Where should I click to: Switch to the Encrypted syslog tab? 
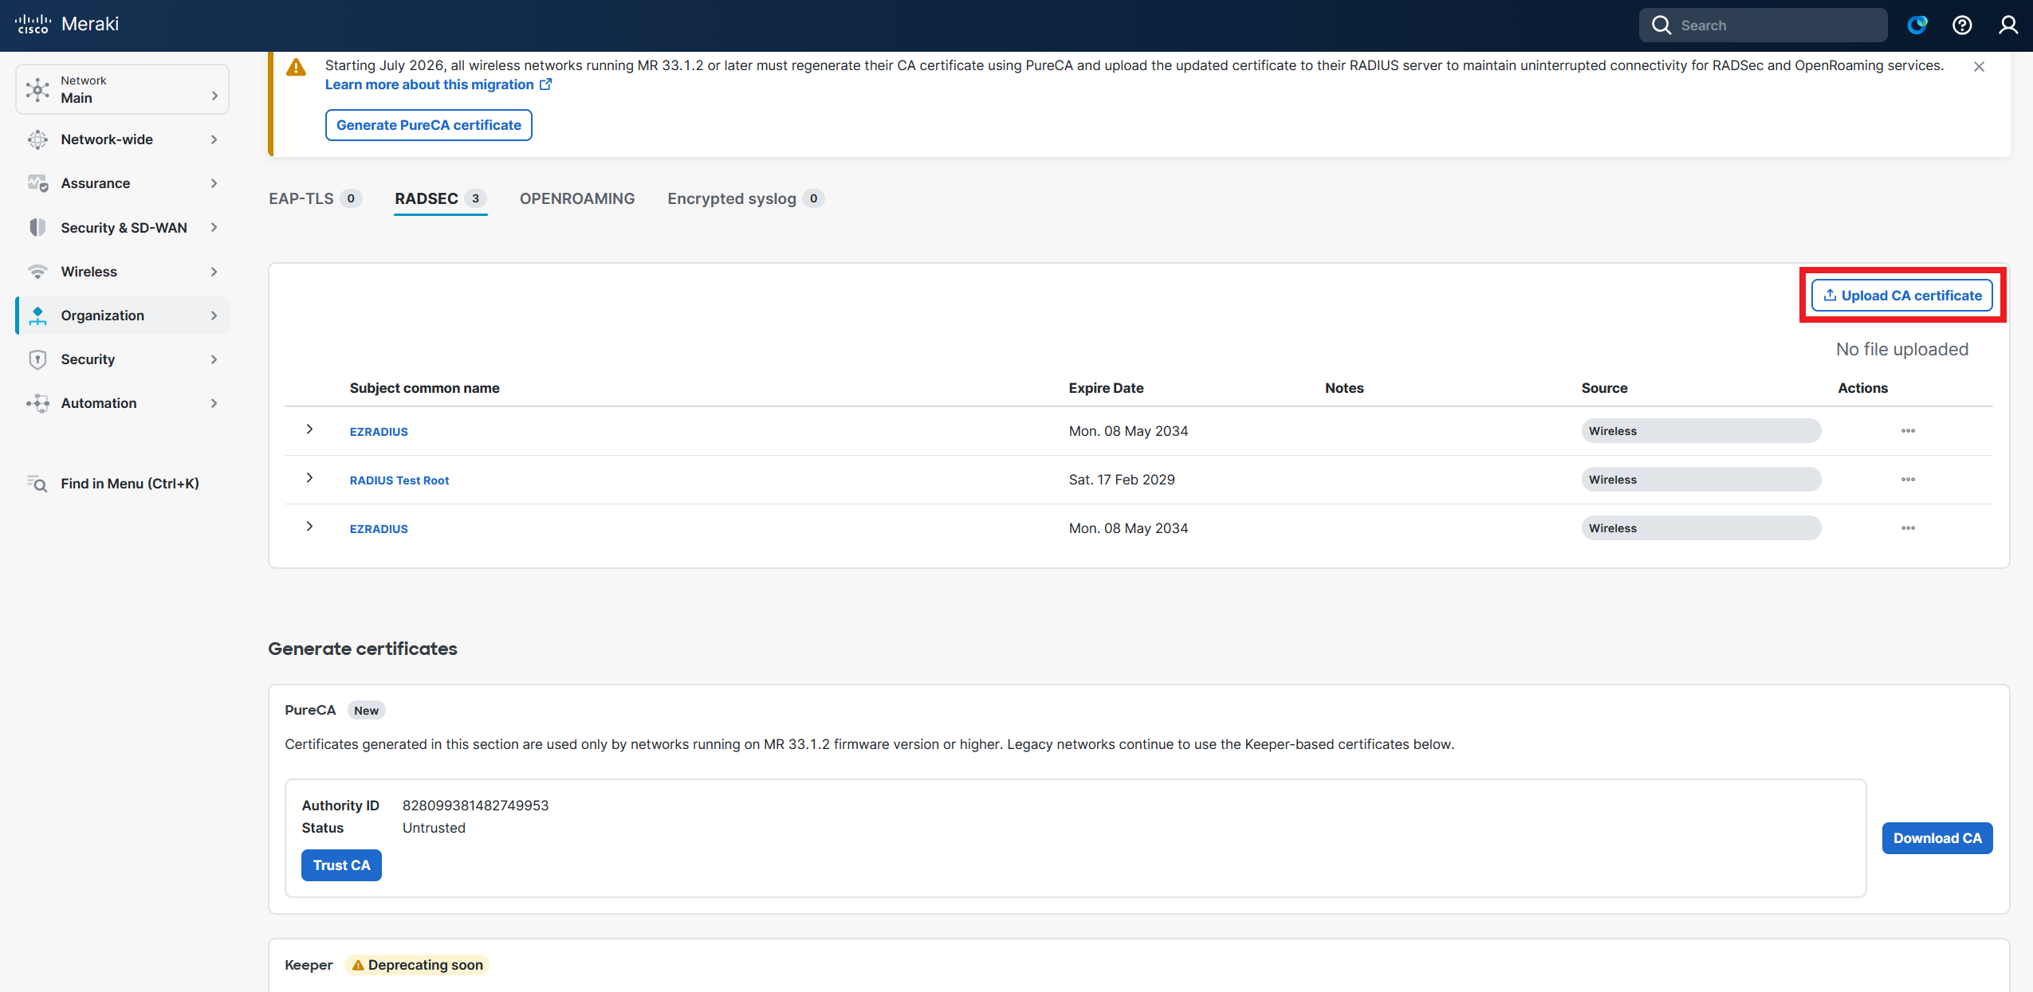pos(745,198)
